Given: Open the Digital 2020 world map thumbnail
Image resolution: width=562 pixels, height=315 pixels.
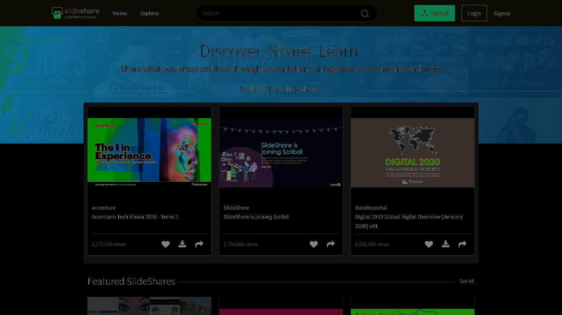Looking at the screenshot, I should coord(413,153).
